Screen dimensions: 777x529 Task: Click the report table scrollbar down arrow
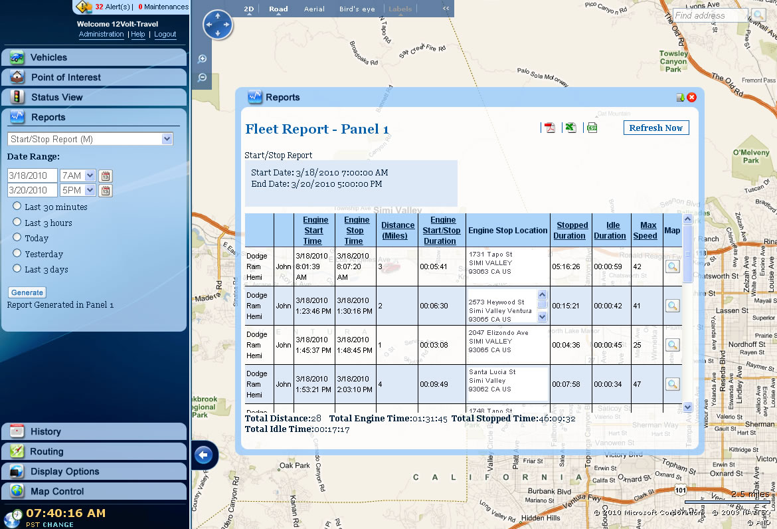(x=687, y=407)
